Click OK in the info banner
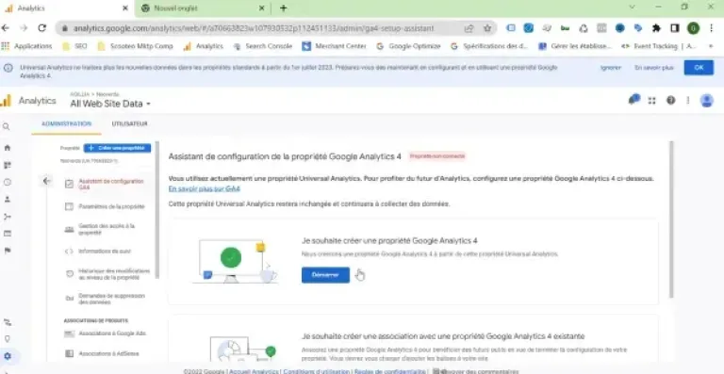724x374 pixels. (699, 68)
